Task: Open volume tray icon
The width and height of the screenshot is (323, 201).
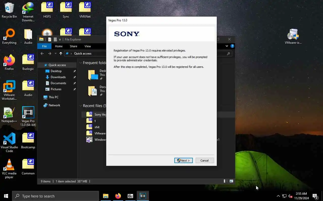Action: [290, 196]
